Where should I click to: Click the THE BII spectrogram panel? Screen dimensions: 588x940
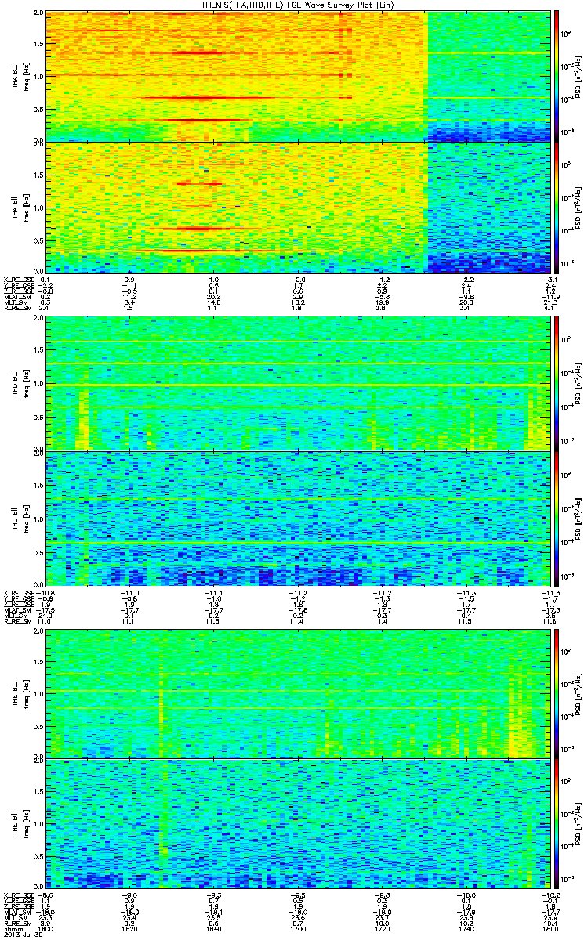298,822
